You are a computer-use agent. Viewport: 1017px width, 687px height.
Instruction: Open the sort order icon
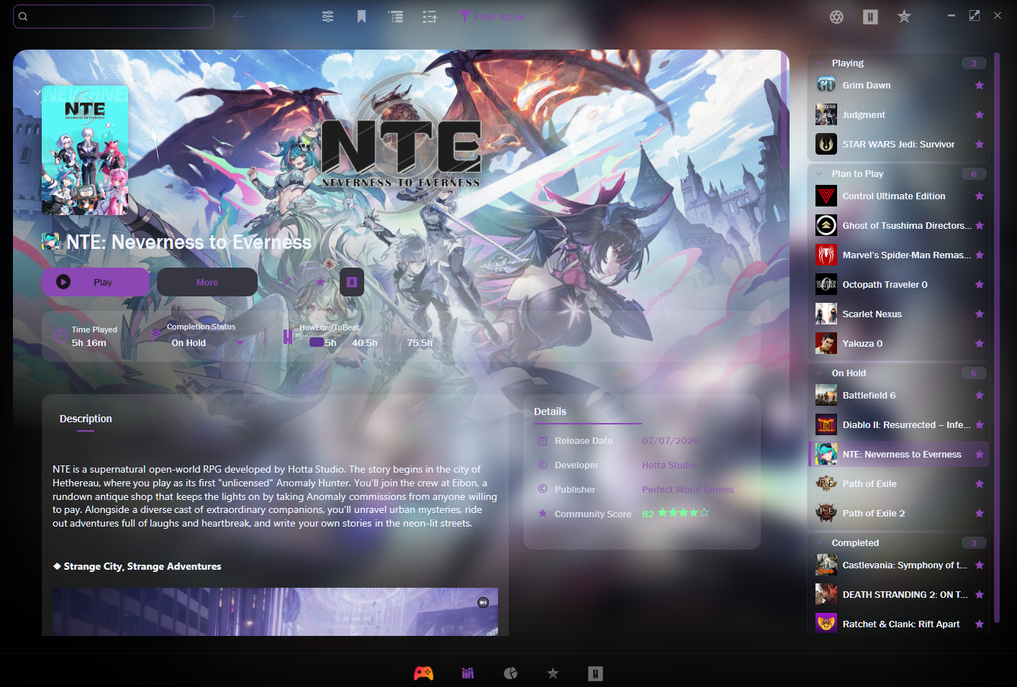pos(430,17)
